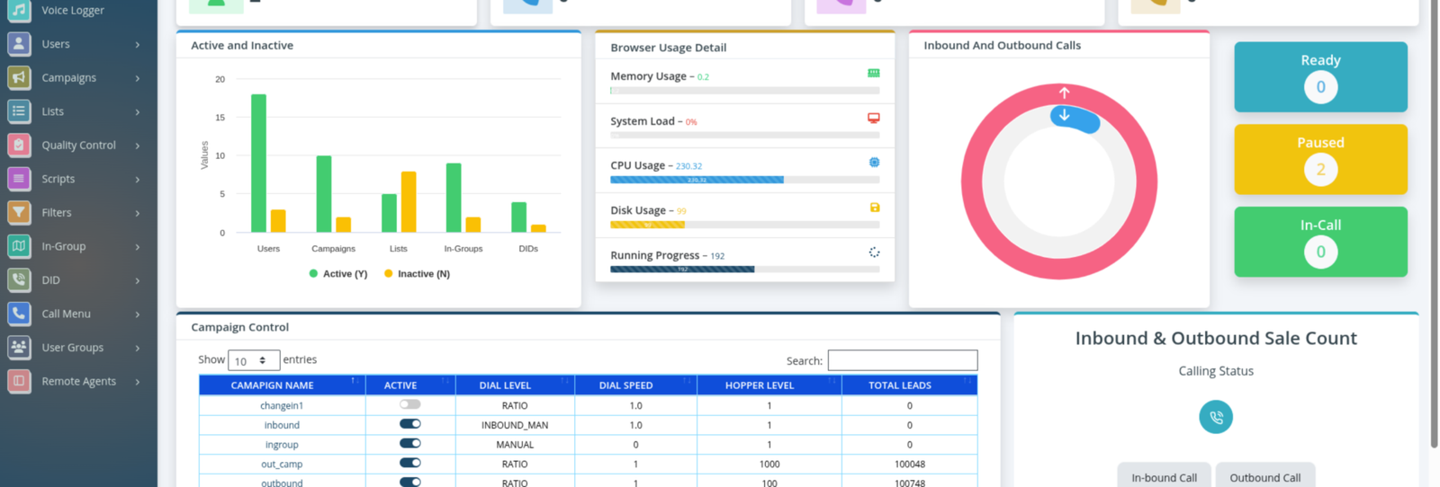
Task: Expand the DID sidebar submenu chevron
Action: (138, 280)
